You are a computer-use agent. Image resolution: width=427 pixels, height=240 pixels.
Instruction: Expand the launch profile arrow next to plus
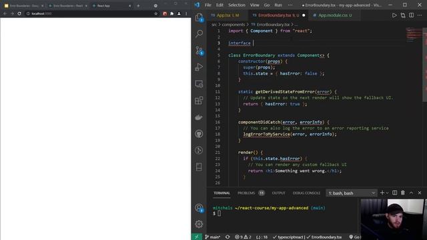click(387, 193)
